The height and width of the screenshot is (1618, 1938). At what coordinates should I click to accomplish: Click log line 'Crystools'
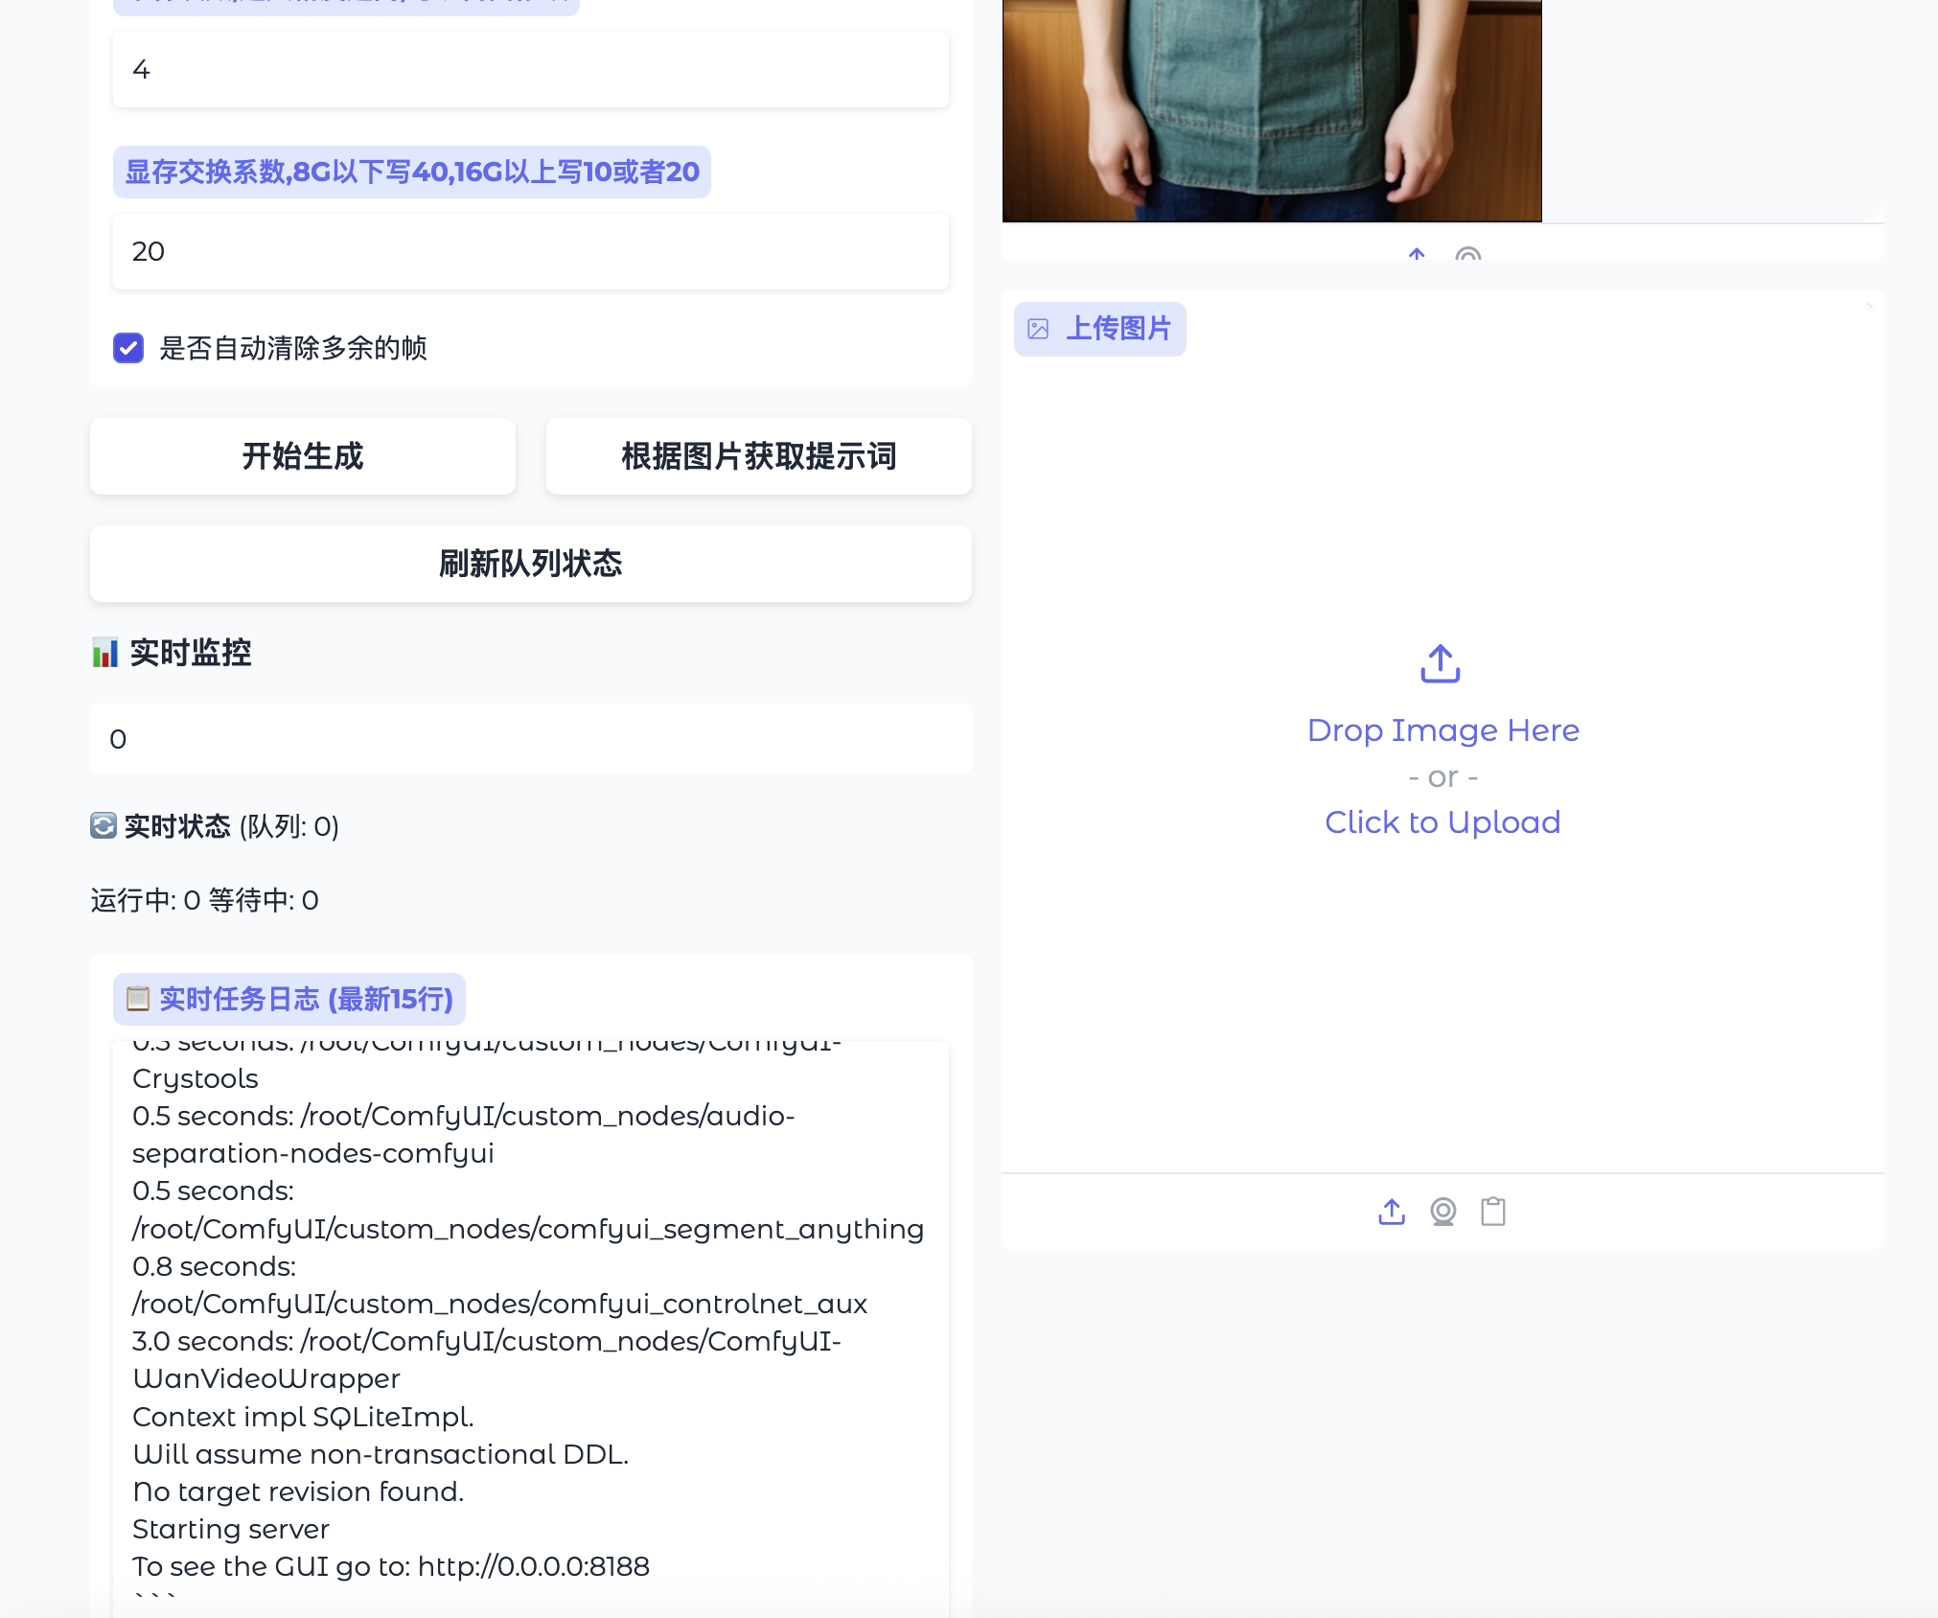(x=196, y=1078)
